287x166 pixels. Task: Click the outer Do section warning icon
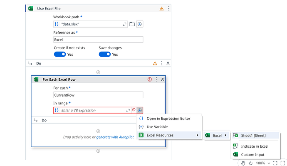click(155, 63)
